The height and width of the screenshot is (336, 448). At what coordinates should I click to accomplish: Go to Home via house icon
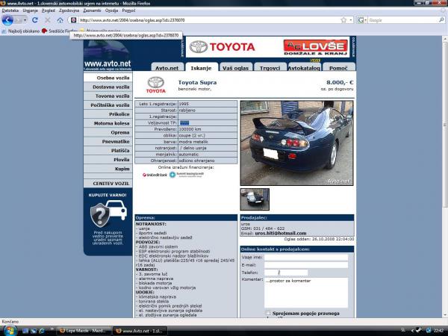click(60, 20)
